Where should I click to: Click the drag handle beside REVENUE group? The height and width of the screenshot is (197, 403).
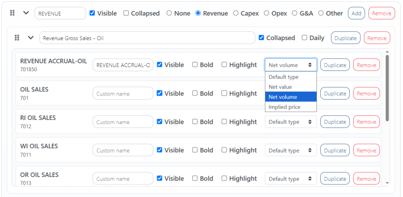coord(12,13)
